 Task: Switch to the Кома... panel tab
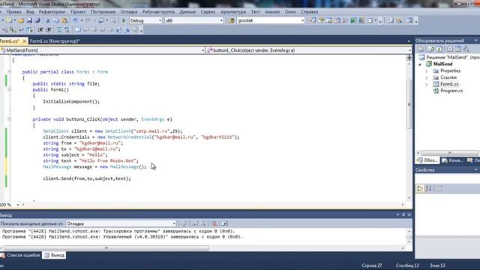coord(452,160)
